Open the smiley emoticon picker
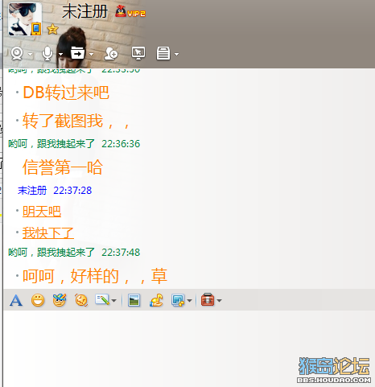 coord(38,300)
